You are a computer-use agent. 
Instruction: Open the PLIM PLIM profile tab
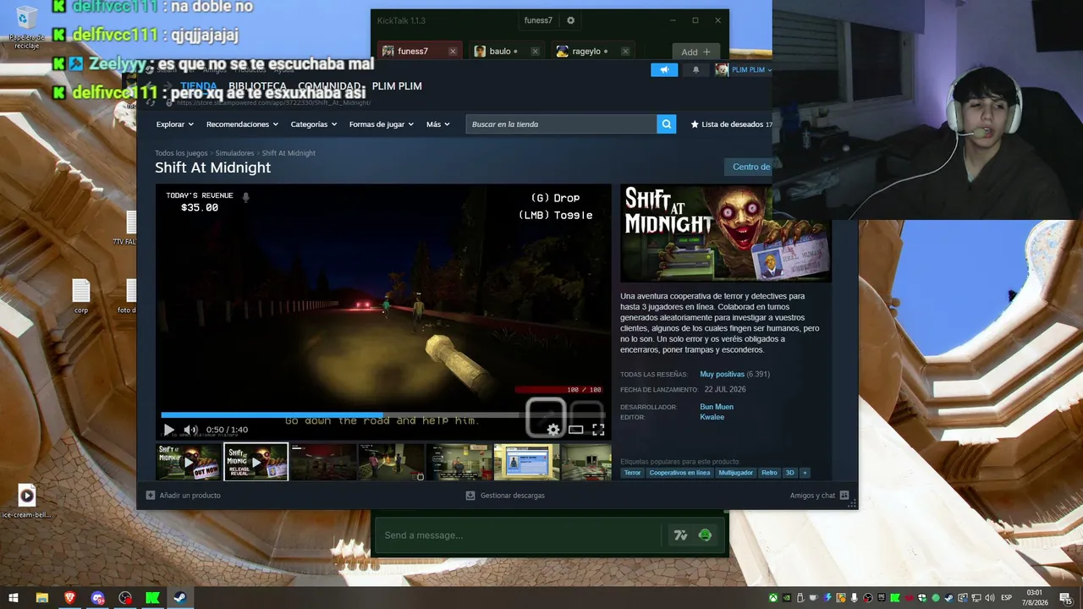[397, 86]
